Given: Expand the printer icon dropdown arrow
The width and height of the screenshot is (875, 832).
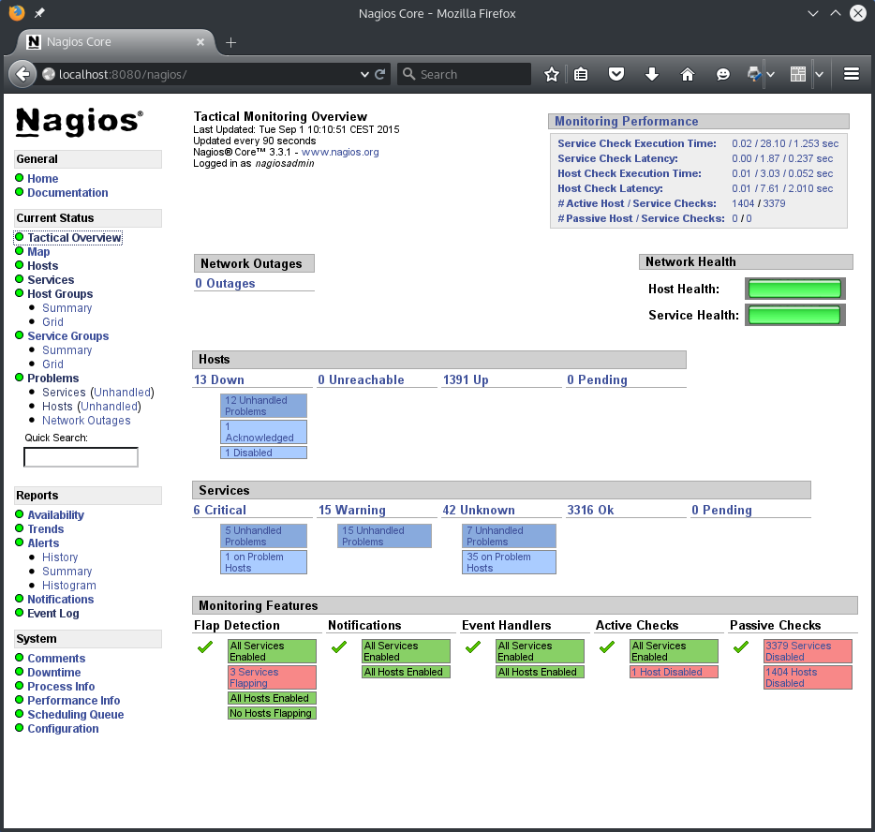Looking at the screenshot, I should (771, 74).
